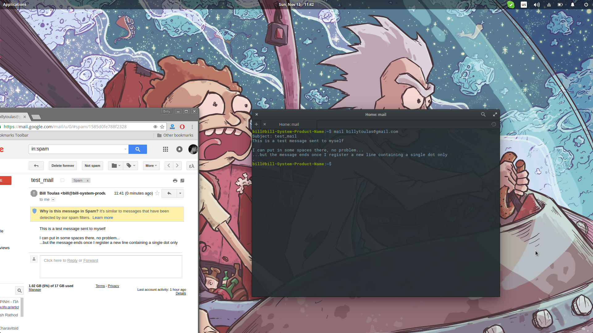Screen dimensions: 593x333
Task: Add a new terminal tab with plus icon
Action: coord(256,124)
